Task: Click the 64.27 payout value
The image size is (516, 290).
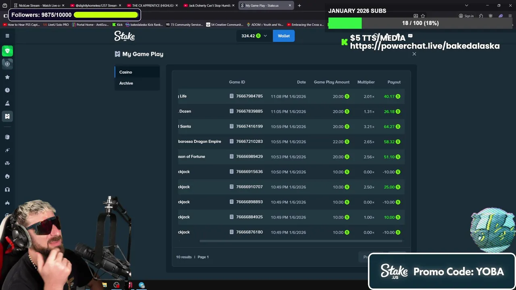Action: (389, 126)
